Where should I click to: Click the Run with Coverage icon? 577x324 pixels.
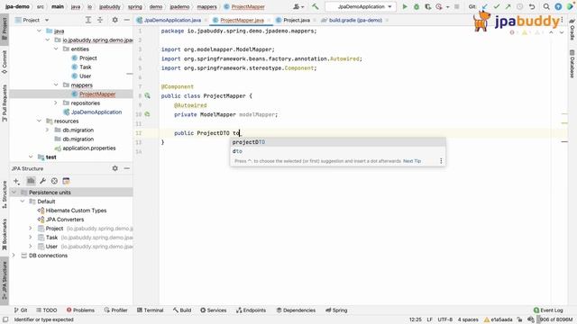coord(427,6)
